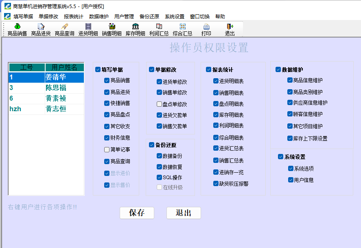Select user 黄素祯 in the list
Viewport: 361px width, 248px height.
[46, 98]
